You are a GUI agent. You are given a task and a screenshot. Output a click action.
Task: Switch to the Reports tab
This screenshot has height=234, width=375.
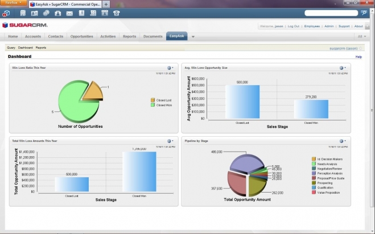[x=129, y=36]
